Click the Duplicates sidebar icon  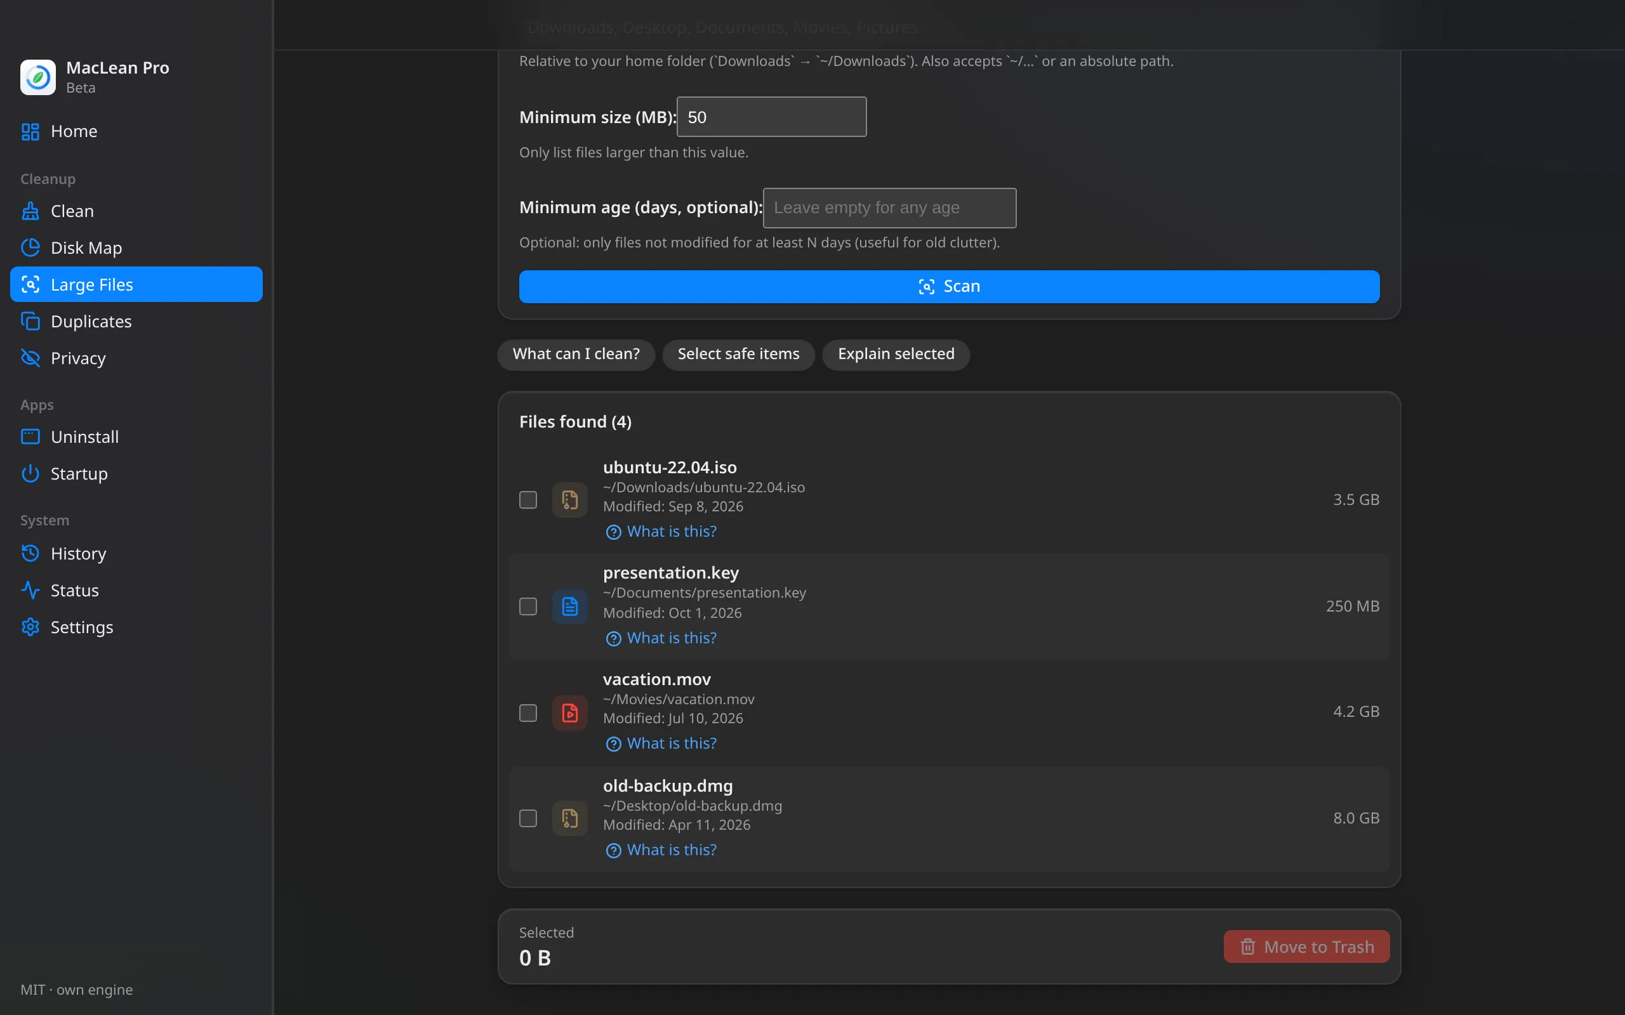coord(30,322)
